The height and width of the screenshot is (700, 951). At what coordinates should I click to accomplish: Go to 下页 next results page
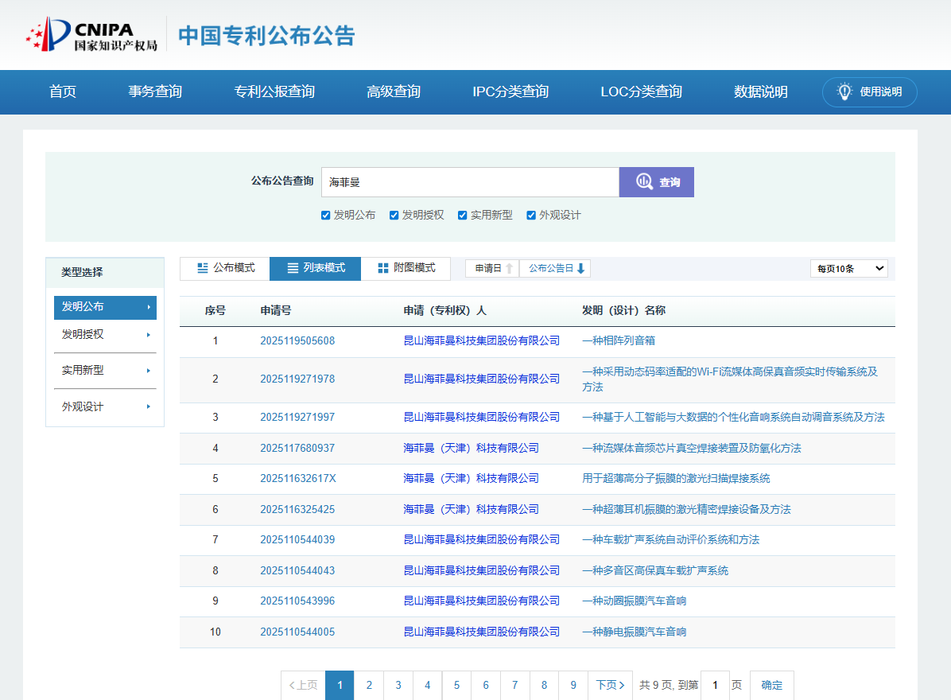tap(610, 685)
